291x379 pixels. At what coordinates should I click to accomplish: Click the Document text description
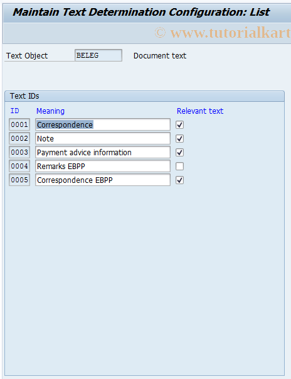[x=160, y=56]
